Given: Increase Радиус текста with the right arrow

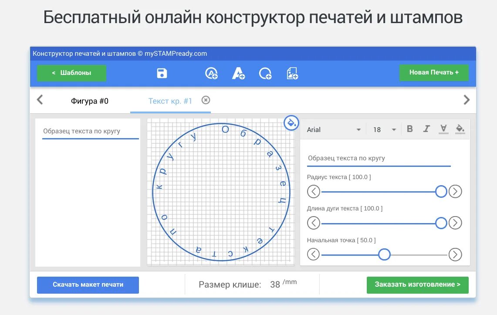Looking at the screenshot, I should [455, 191].
